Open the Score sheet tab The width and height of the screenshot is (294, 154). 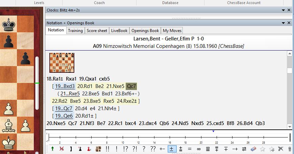click(97, 30)
